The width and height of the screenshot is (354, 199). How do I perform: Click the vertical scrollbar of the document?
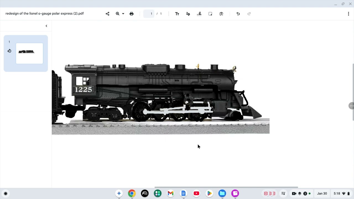tap(353, 92)
